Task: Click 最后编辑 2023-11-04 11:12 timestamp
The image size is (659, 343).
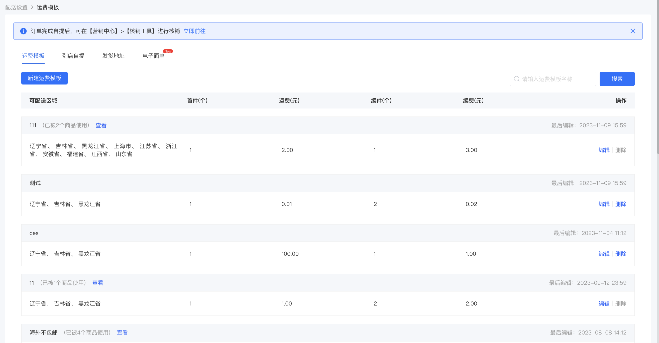Action: point(590,233)
